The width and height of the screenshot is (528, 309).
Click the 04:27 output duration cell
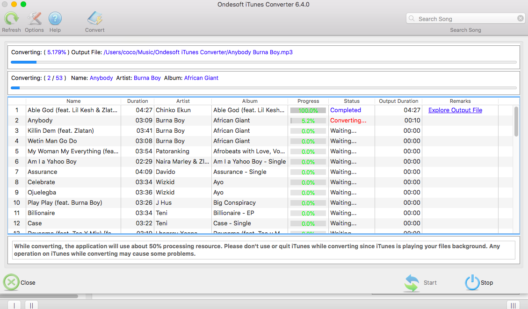(x=398, y=110)
